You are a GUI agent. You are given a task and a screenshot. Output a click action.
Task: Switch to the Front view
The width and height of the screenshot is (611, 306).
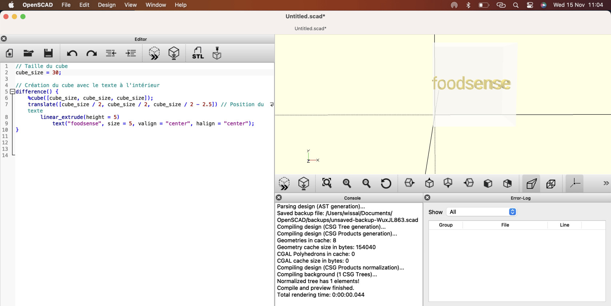coord(488,183)
